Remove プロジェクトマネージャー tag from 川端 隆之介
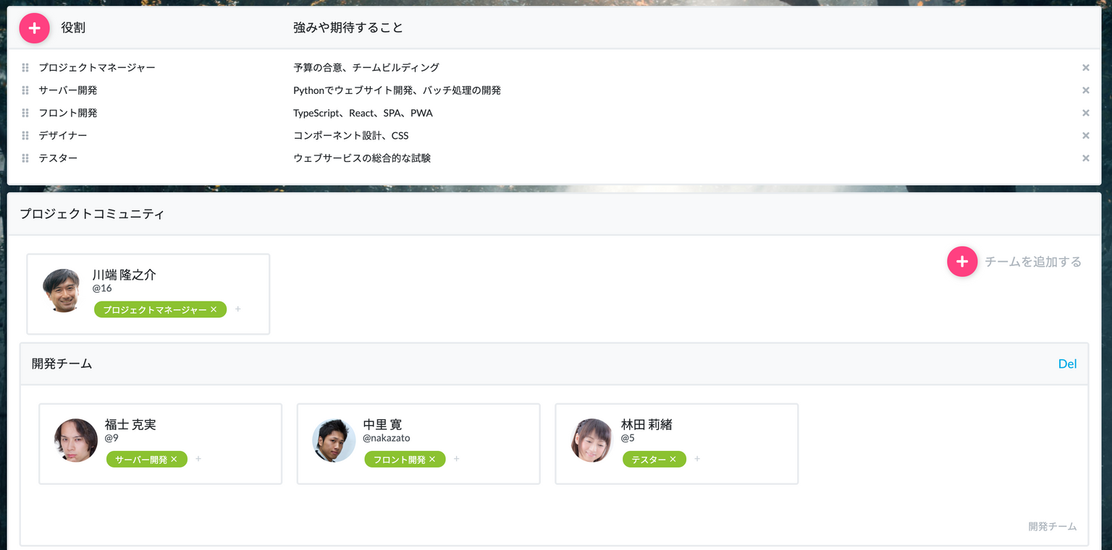 point(214,309)
